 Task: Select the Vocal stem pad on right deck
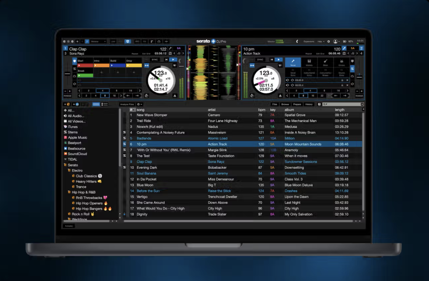tap(293, 62)
